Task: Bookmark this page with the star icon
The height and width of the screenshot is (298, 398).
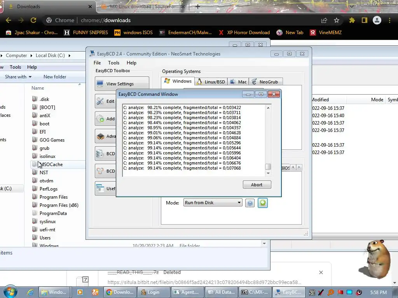Action: pyautogui.click(x=337, y=20)
